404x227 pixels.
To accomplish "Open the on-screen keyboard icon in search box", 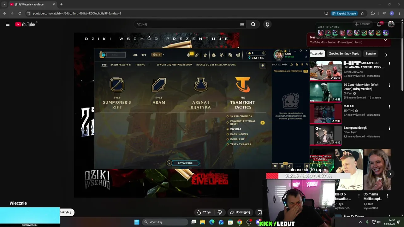I will point(242,24).
